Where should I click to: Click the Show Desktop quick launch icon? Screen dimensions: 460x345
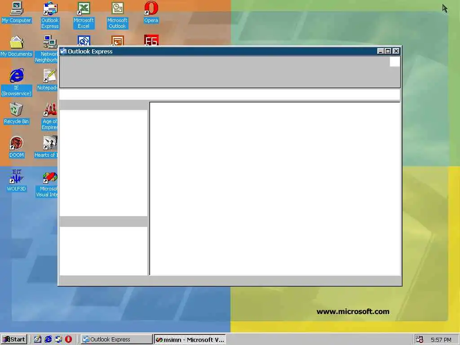(x=38, y=340)
